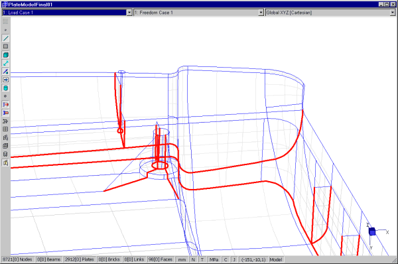Toggle the node dot display icon
This screenshot has width=398, height=264.
[5, 30]
